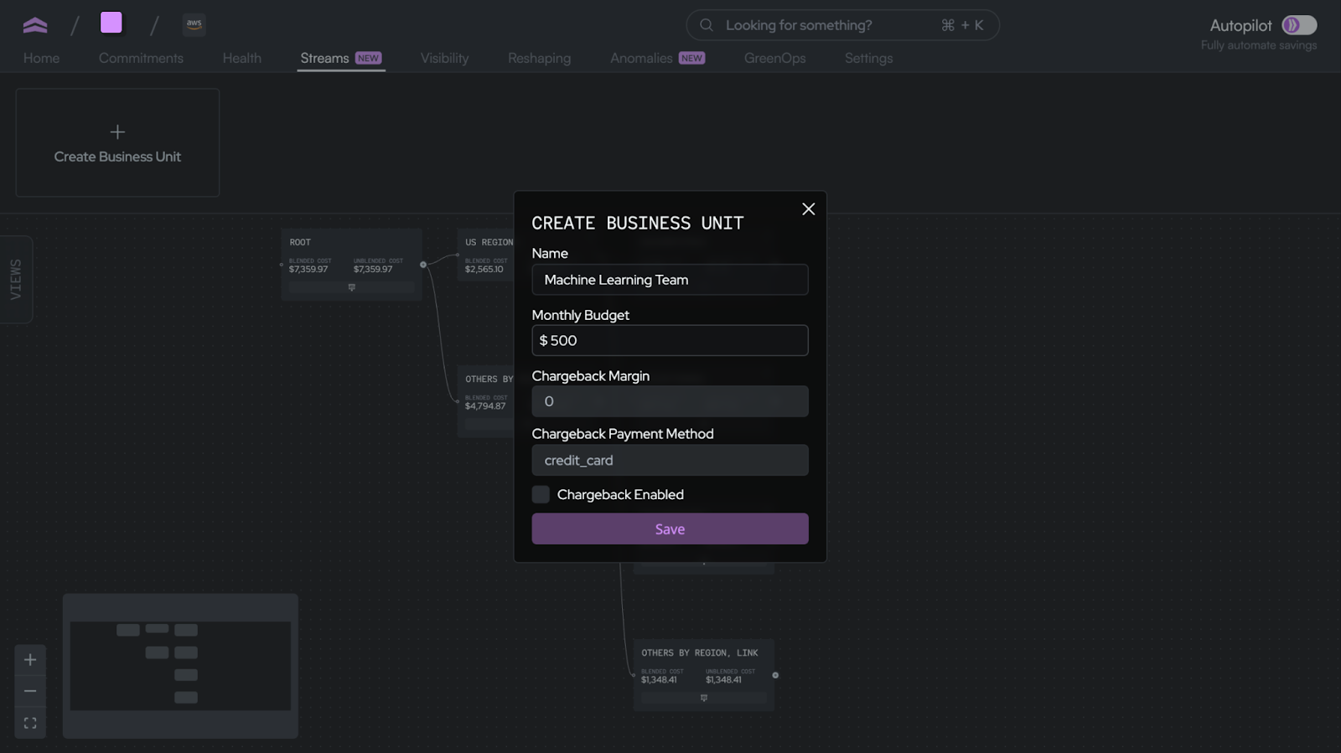Viewport: 1341px width, 753px height.
Task: Close the Create Business Unit dialog
Action: [x=808, y=209]
